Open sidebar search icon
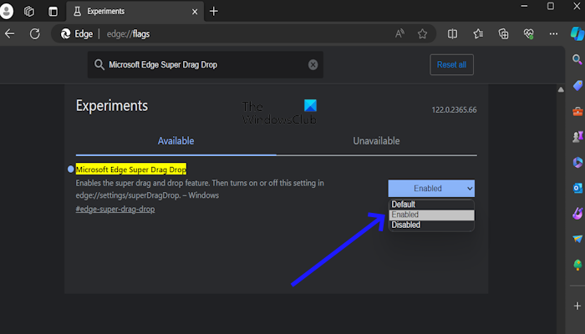This screenshot has height=334, width=585. [x=577, y=60]
